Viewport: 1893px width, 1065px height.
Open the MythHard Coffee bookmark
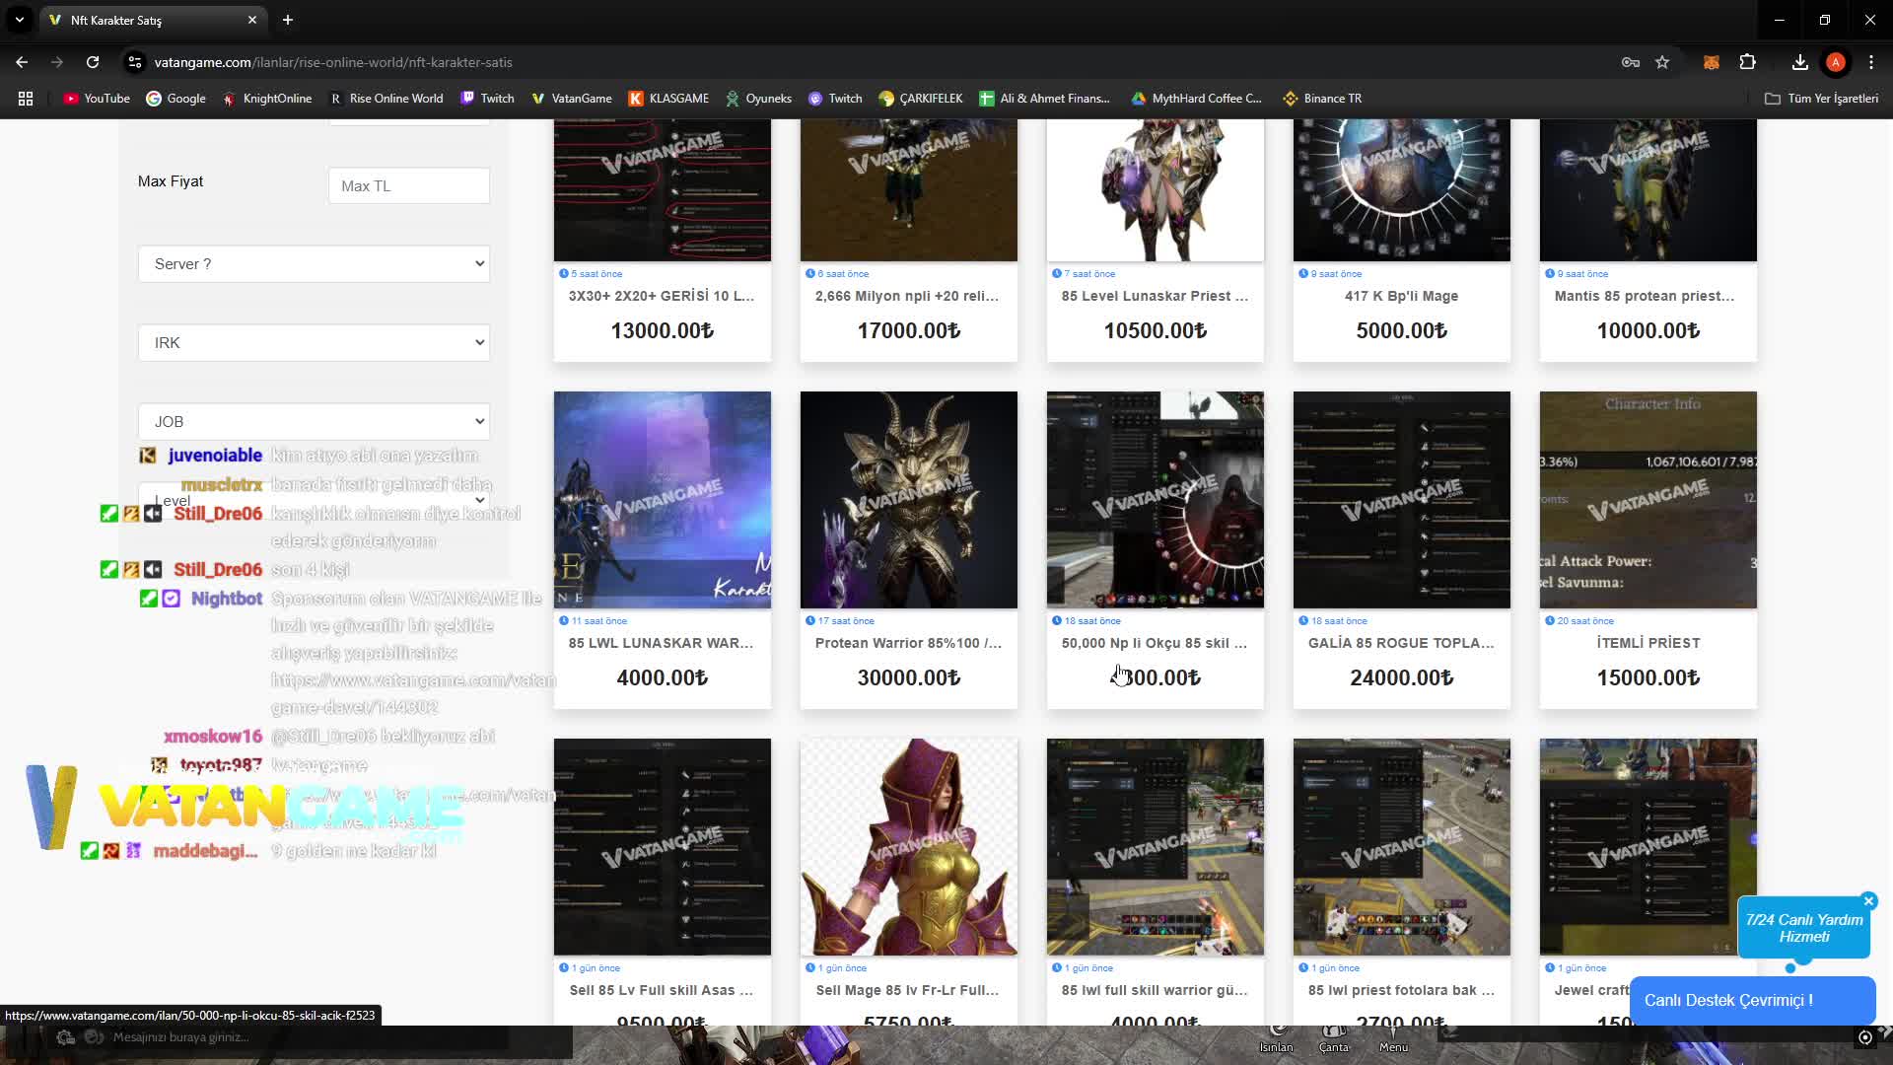point(1197,99)
